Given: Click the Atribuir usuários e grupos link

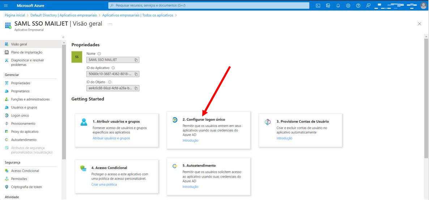Looking at the screenshot, I should tap(111, 138).
